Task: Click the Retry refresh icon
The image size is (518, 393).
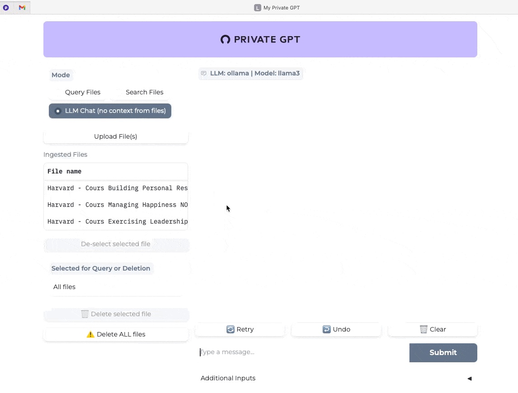Action: click(x=230, y=329)
